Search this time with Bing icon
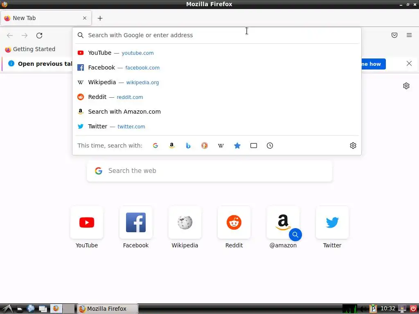 pos(188,146)
